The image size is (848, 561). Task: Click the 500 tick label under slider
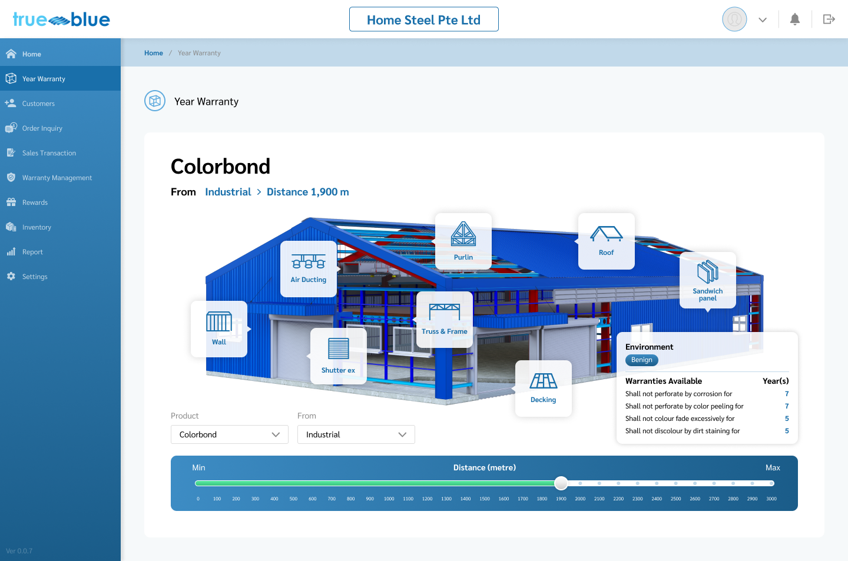point(293,499)
